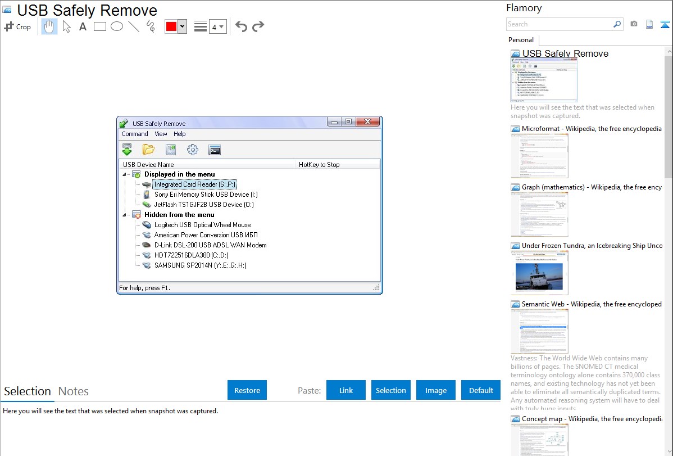Click the device properties list icon
The image size is (673, 456).
click(171, 150)
